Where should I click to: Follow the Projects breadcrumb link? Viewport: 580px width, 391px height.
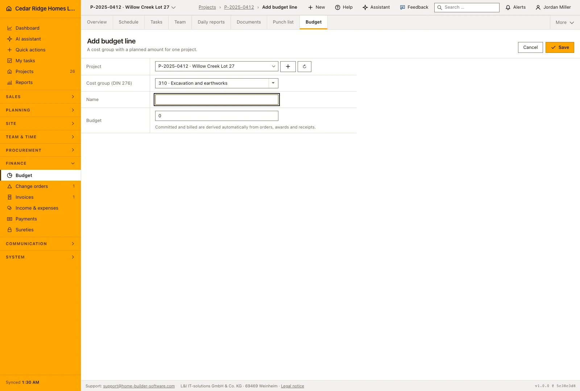point(207,7)
